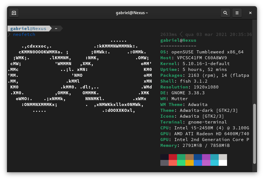Click the search magnifier icon

pos(225,13)
